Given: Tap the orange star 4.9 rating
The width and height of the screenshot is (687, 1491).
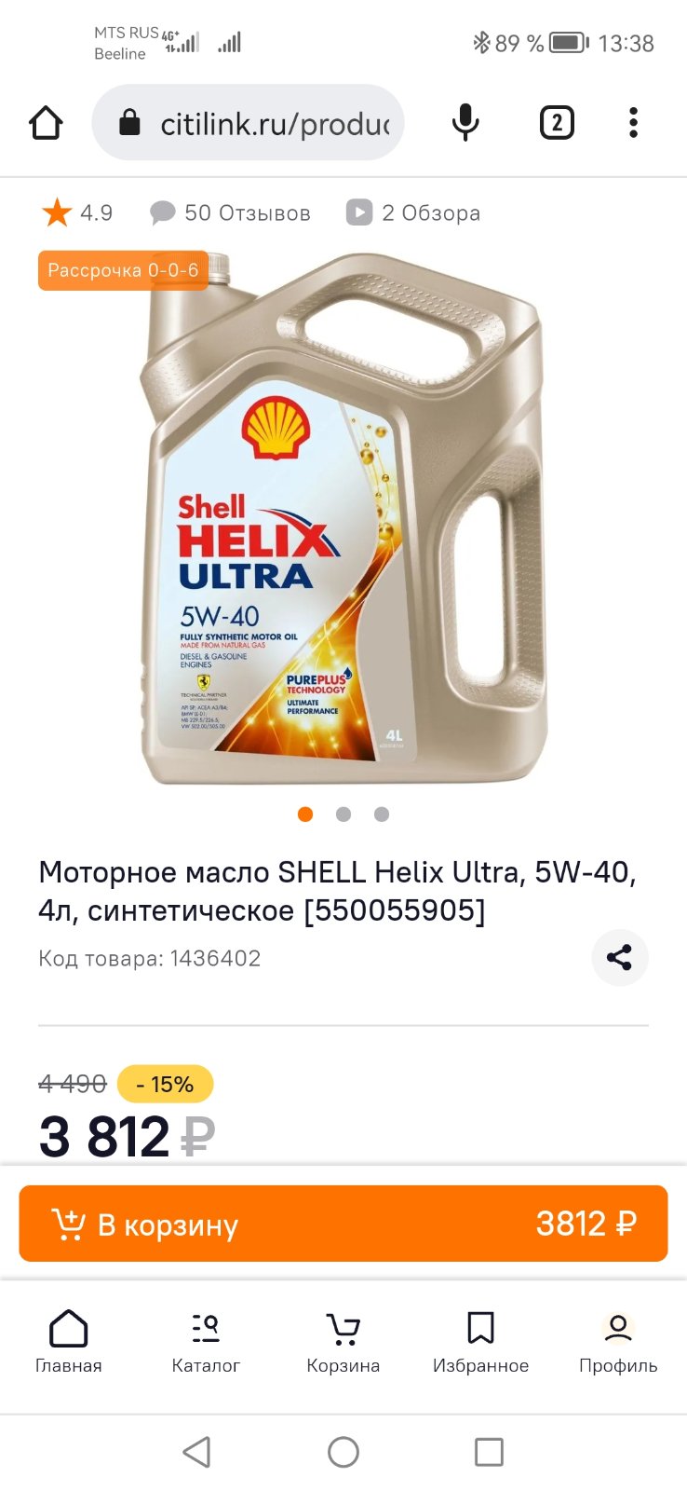Looking at the screenshot, I should [x=77, y=212].
